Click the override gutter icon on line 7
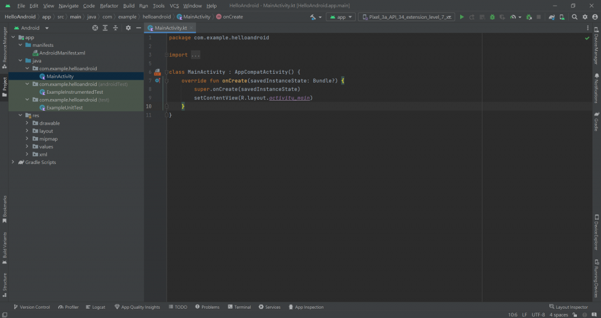This screenshot has height=318, width=601. [x=157, y=81]
